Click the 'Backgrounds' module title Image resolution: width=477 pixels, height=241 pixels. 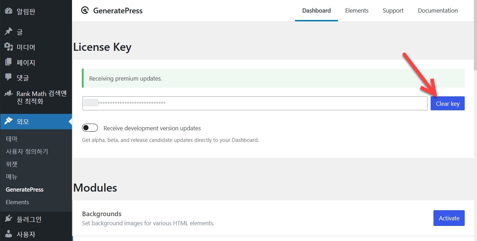click(x=102, y=214)
